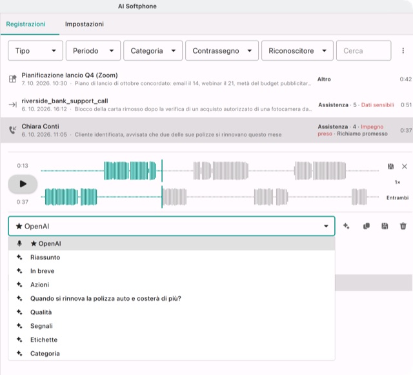Click the Dati sensibili flag label
Screen dimensions: 413x375
click(x=378, y=105)
